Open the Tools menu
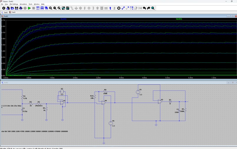237x149 pixels. [x=30, y=4]
